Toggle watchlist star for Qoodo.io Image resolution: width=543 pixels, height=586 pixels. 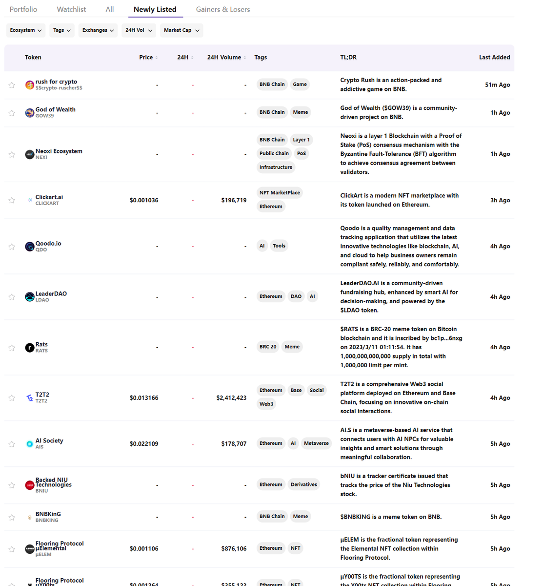point(12,247)
